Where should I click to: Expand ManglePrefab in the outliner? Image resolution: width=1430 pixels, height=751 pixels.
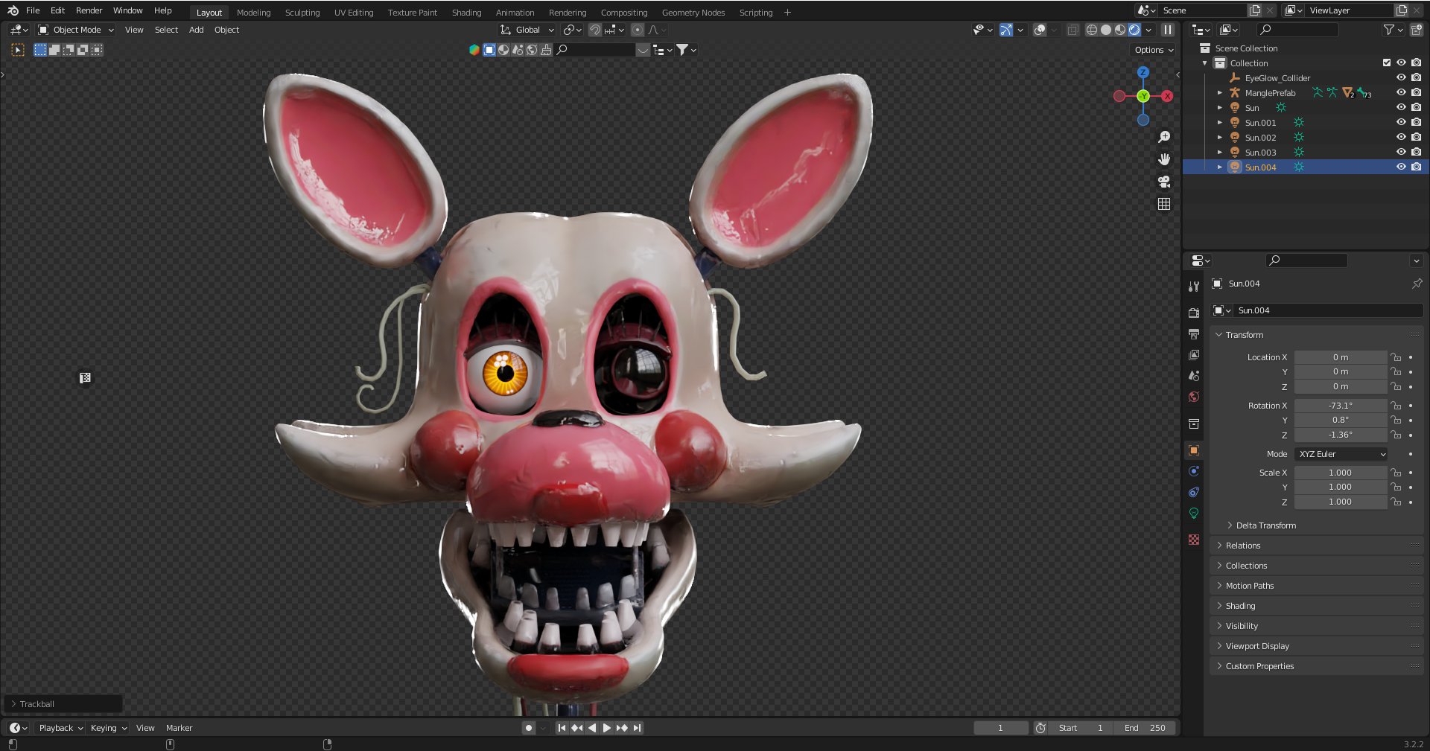1219,93
